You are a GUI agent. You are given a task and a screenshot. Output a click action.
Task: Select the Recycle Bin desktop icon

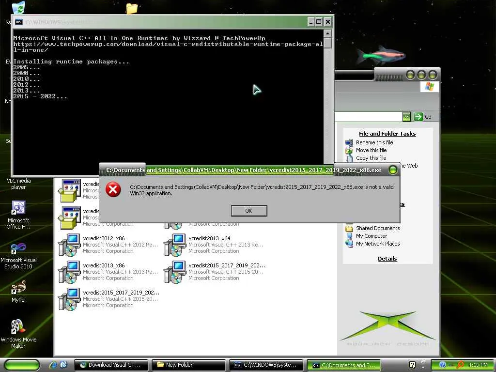click(18, 8)
